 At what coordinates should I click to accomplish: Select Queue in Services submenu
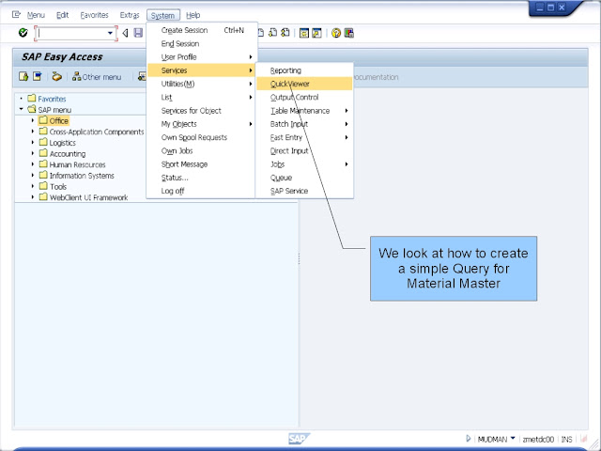(304, 178)
